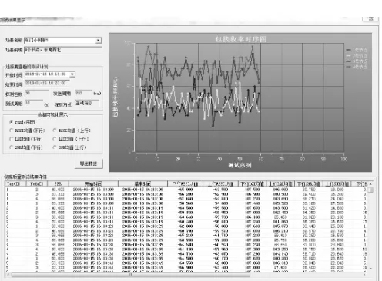Click the 下行RSSI均值 column header
382x281 pixels.
click(185, 183)
